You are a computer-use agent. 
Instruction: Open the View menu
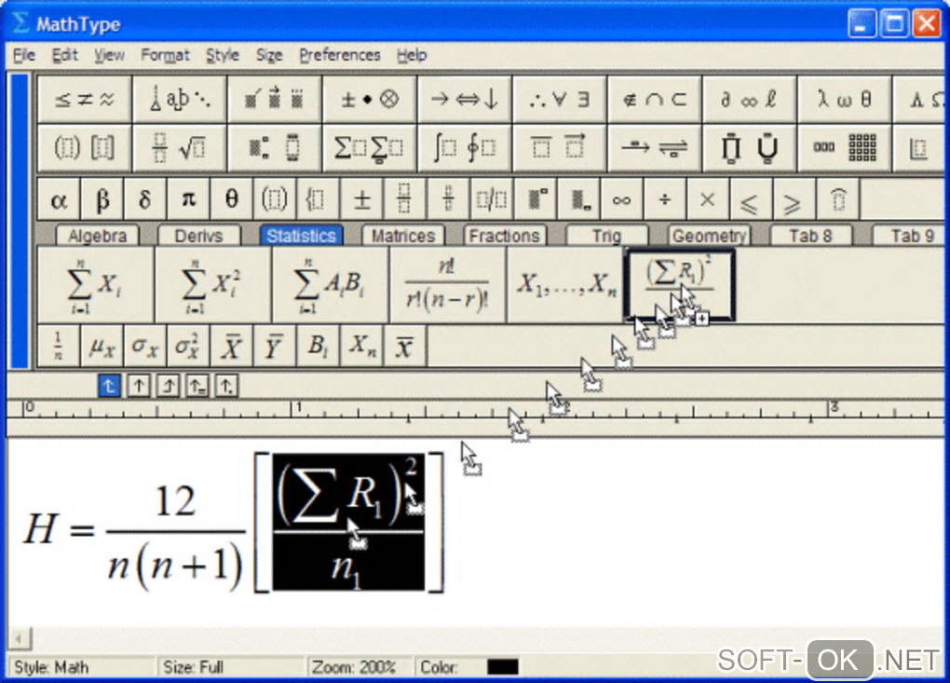point(109,55)
